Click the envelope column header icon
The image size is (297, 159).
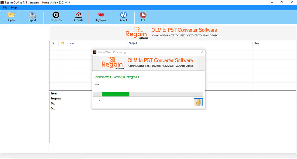63,43
